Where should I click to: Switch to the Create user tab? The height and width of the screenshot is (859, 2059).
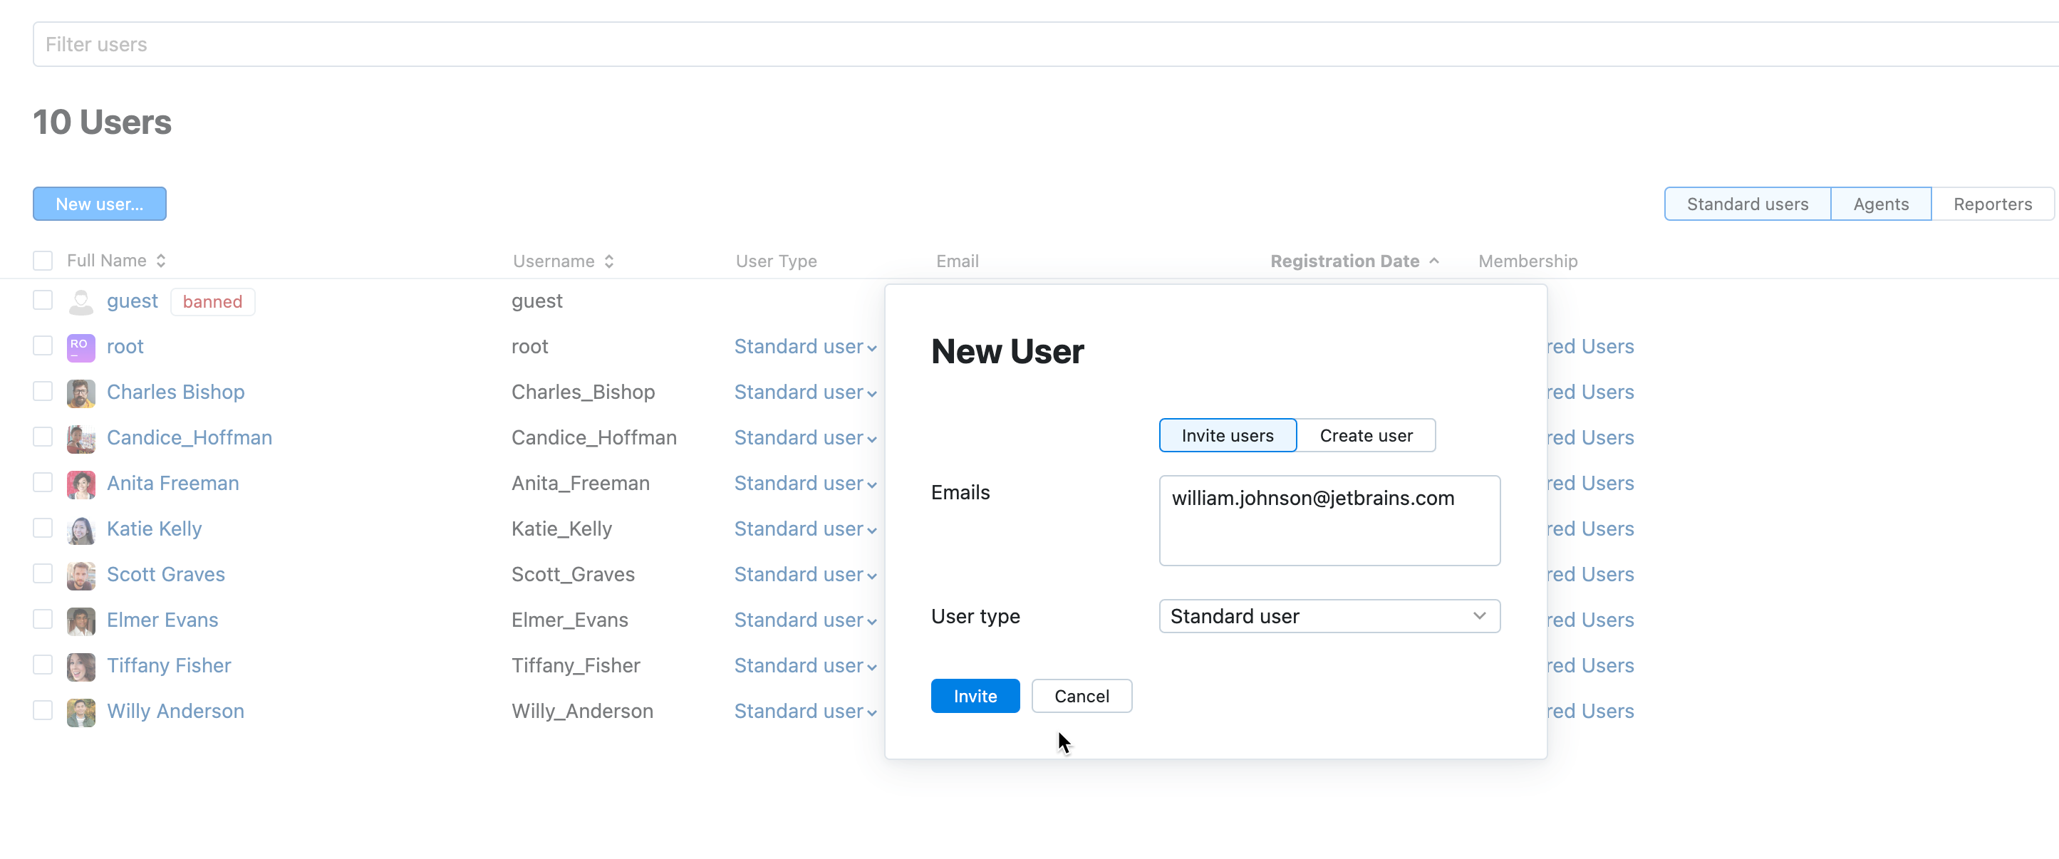1366,435
